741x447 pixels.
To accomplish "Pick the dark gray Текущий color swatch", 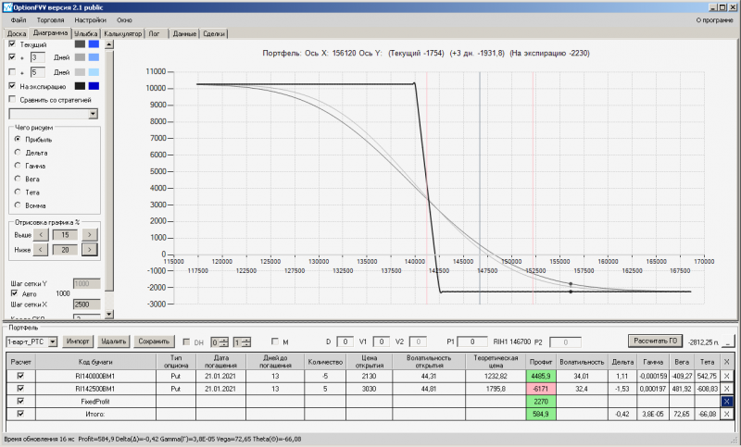I will pyautogui.click(x=80, y=43).
